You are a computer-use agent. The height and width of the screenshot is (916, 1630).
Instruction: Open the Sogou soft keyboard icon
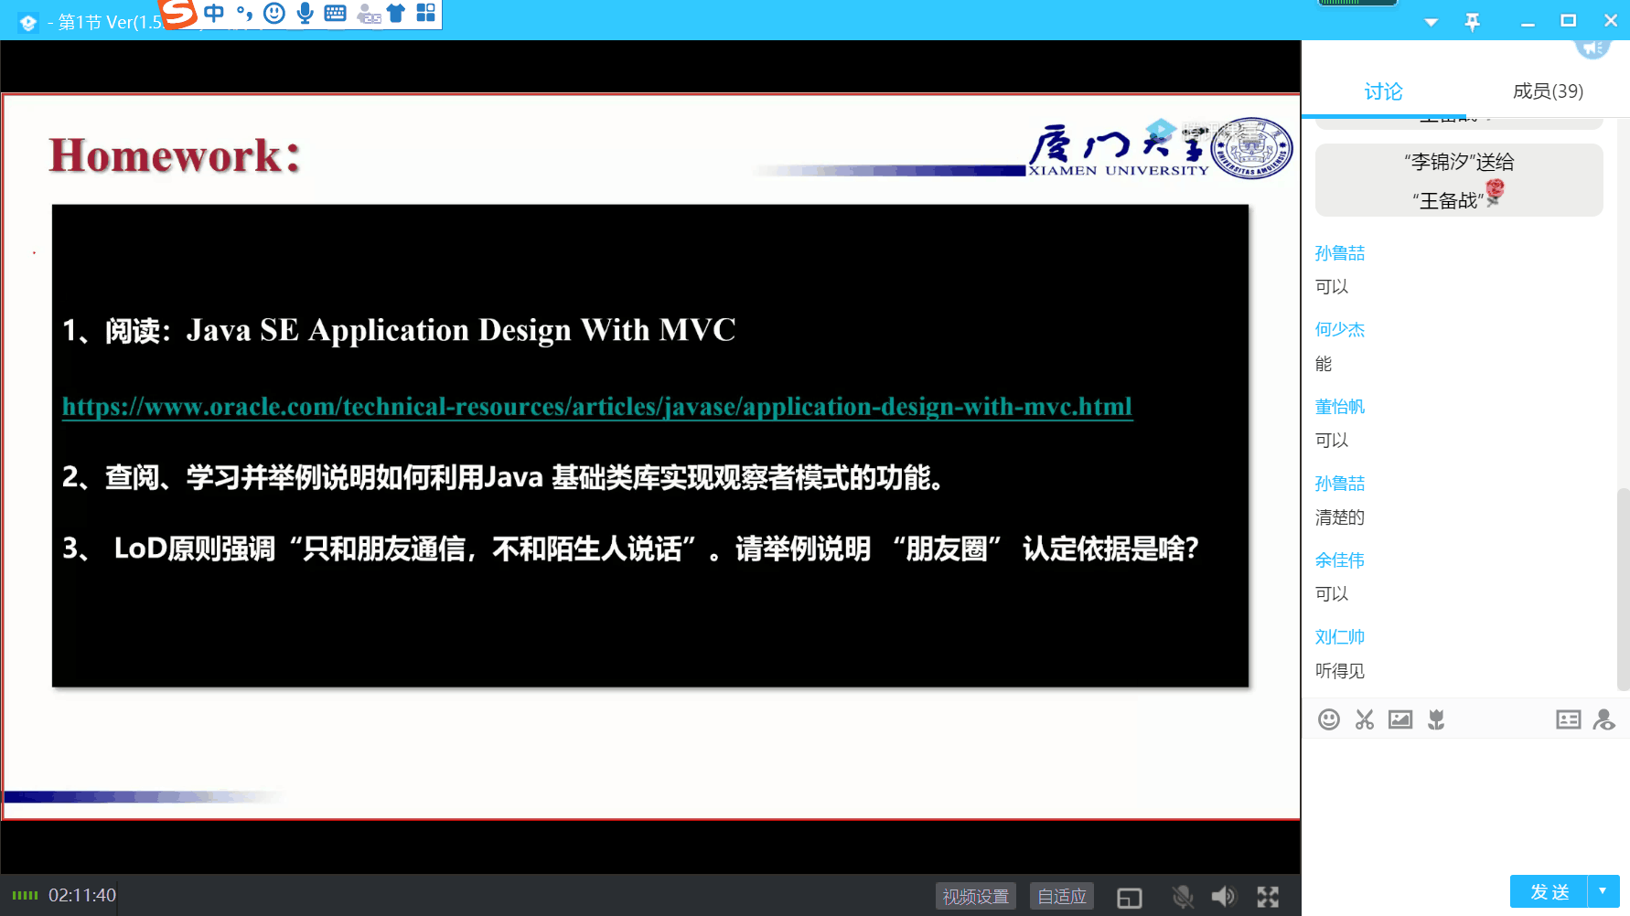coord(336,13)
